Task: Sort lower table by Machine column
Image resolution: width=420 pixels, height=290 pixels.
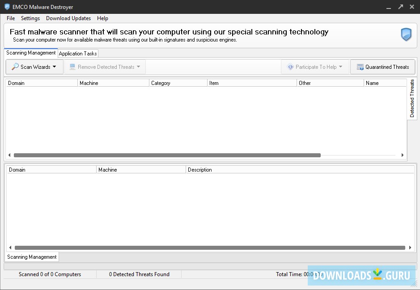Action: 141,170
